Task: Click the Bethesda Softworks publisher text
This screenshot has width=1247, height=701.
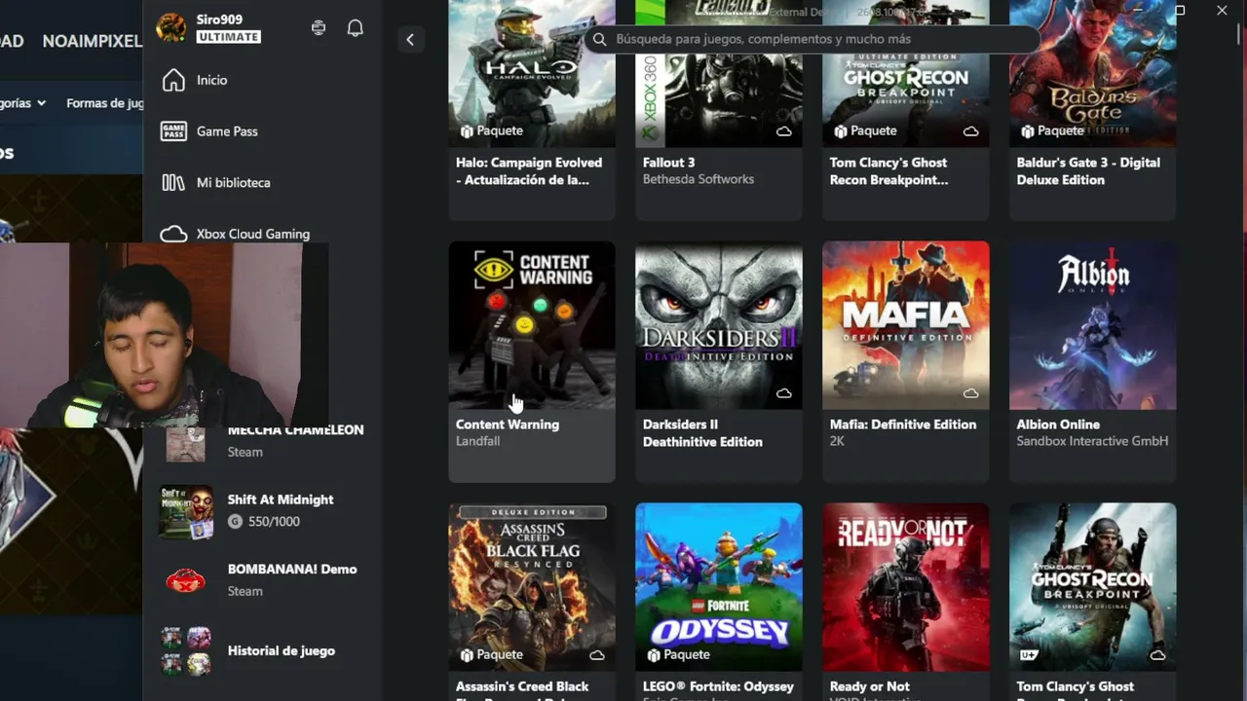Action: click(699, 179)
